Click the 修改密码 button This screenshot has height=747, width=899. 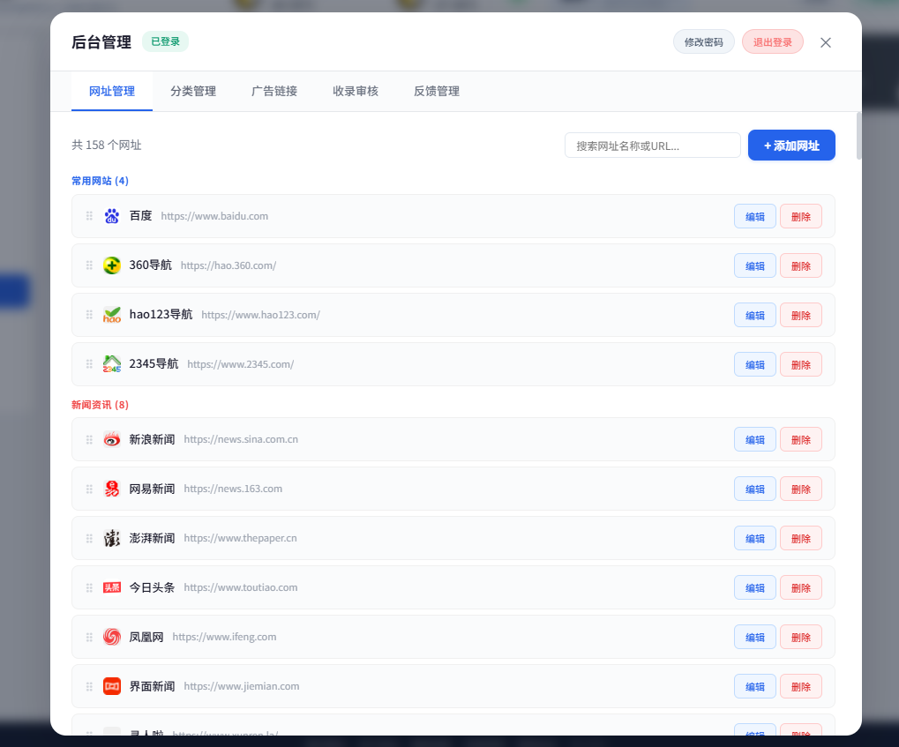703,41
